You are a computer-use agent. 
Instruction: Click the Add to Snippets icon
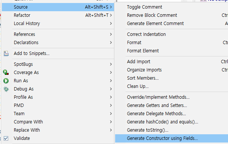[6, 53]
